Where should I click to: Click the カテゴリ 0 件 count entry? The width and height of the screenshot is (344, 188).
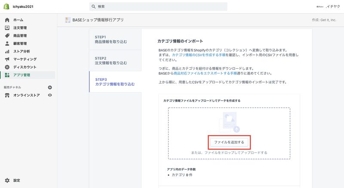182,175
